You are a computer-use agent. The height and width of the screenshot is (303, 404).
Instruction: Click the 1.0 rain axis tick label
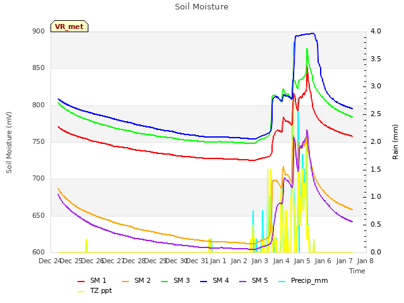tap(376, 196)
